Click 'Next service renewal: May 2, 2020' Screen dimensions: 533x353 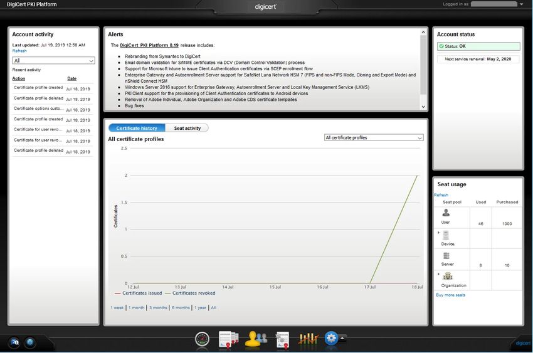coord(478,59)
